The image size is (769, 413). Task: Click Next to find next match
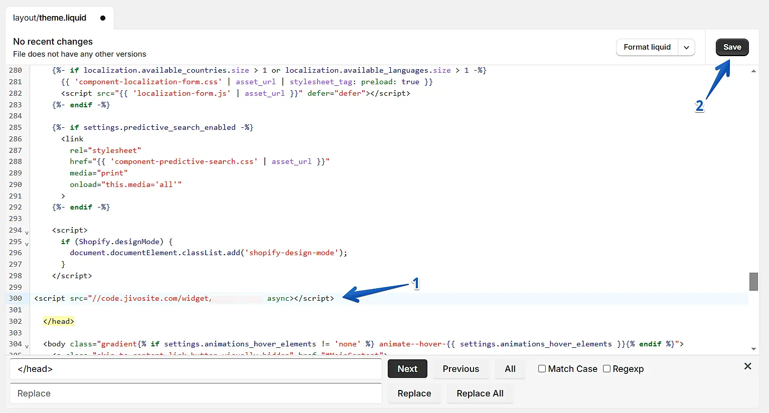pyautogui.click(x=407, y=369)
